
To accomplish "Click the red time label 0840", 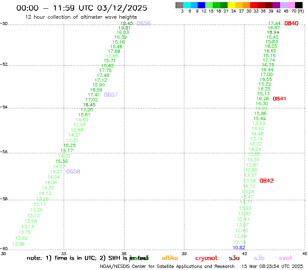I will click(291, 23).
